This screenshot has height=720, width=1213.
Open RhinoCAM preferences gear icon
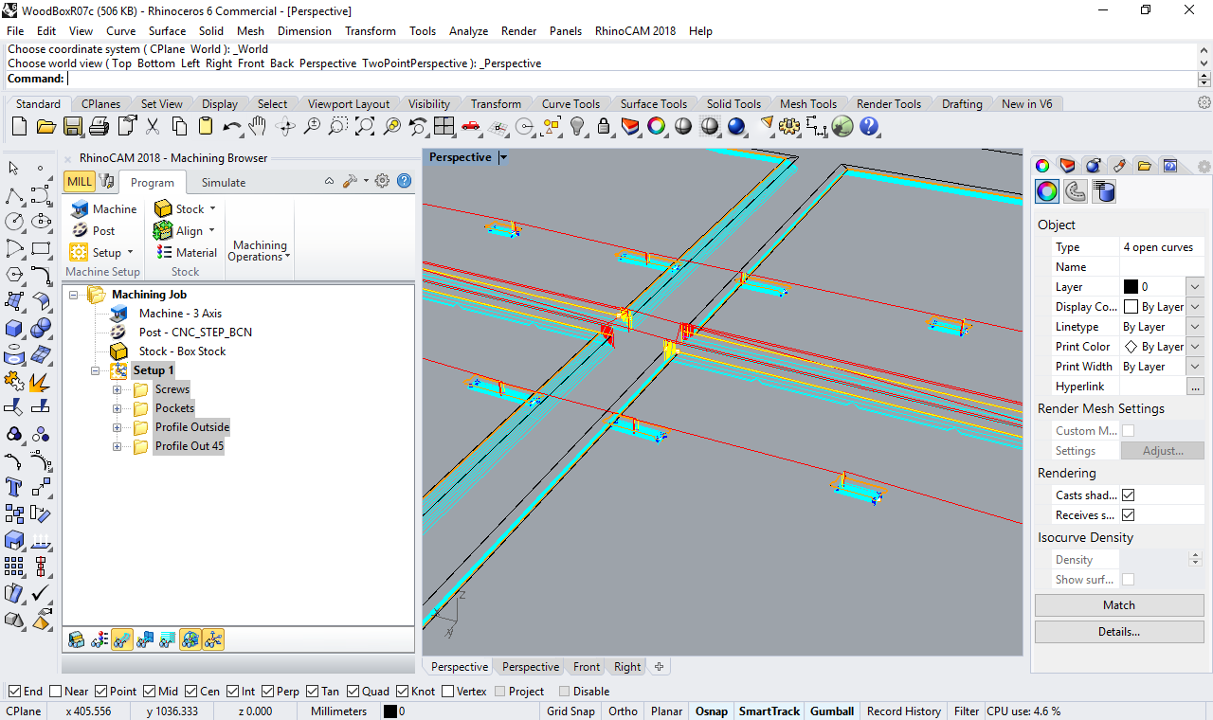(382, 181)
